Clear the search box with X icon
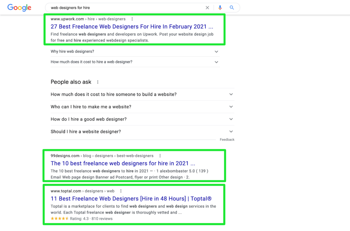The image size is (350, 231). click(207, 8)
